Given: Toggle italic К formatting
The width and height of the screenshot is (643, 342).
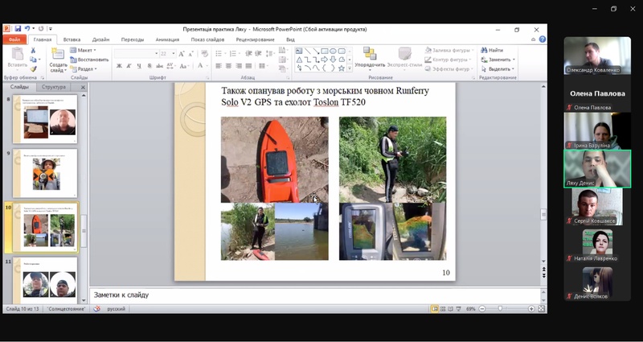Looking at the screenshot, I should 129,66.
